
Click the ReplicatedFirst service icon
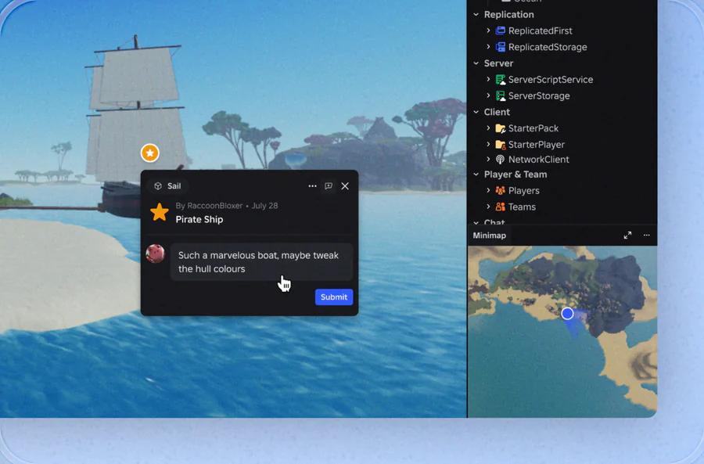[x=500, y=31]
